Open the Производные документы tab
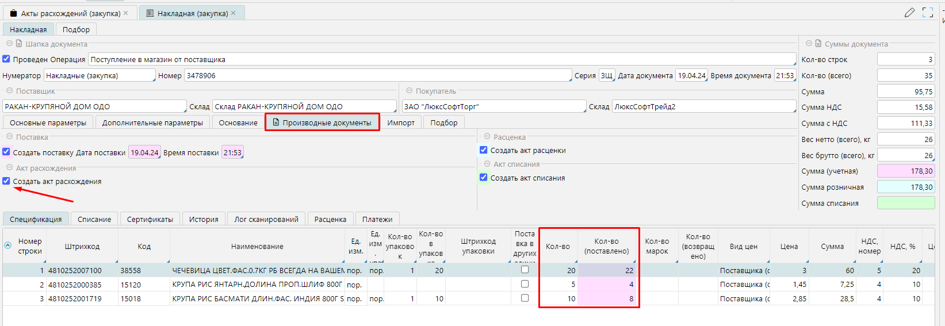945x326 pixels. coord(322,122)
